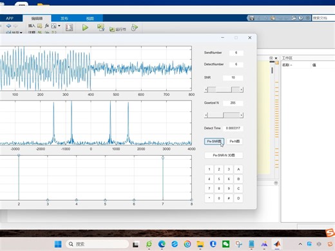Click the blue back navigation arrow
This screenshot has width=335, height=251.
click(8, 26)
